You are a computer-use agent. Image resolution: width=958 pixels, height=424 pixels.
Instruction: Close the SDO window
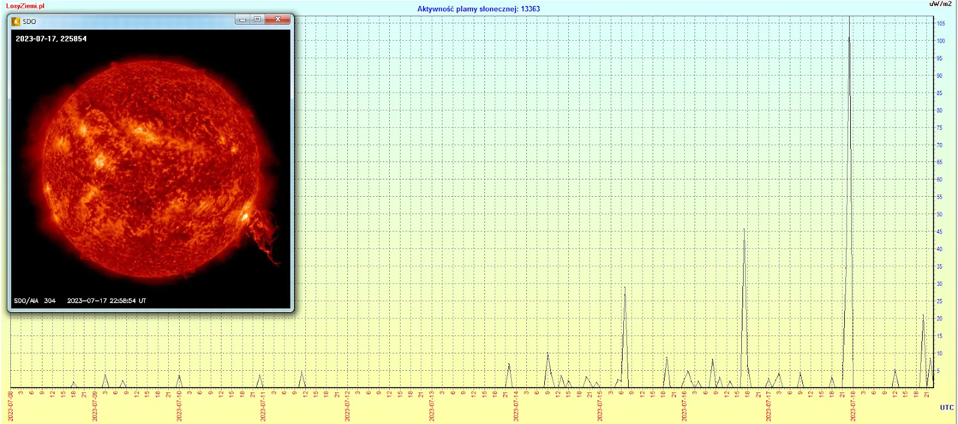coord(278,20)
